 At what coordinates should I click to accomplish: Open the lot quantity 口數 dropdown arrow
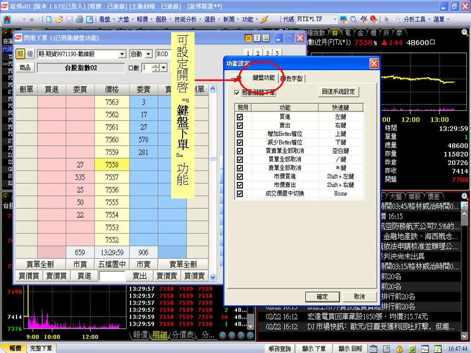point(163,68)
